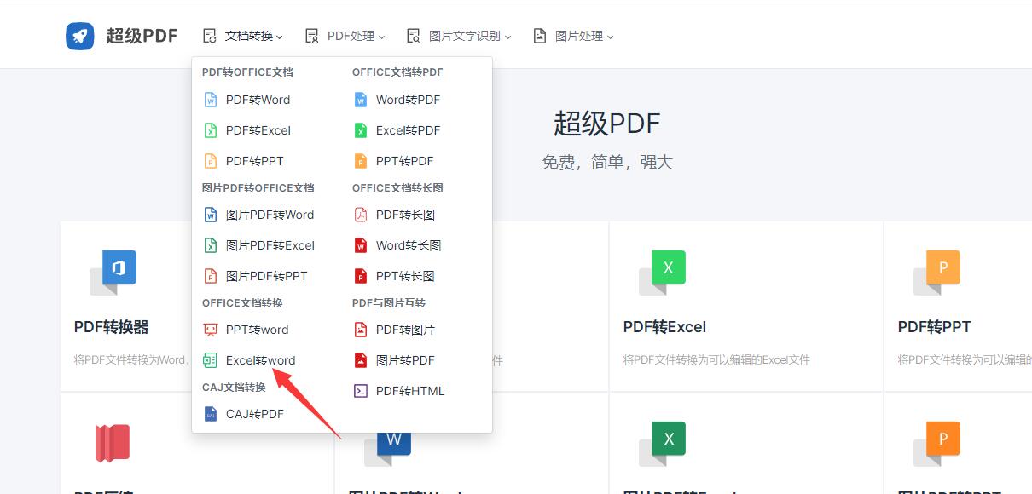Click the Excel转PDF menu icon
1032x494 pixels.
pos(361,130)
